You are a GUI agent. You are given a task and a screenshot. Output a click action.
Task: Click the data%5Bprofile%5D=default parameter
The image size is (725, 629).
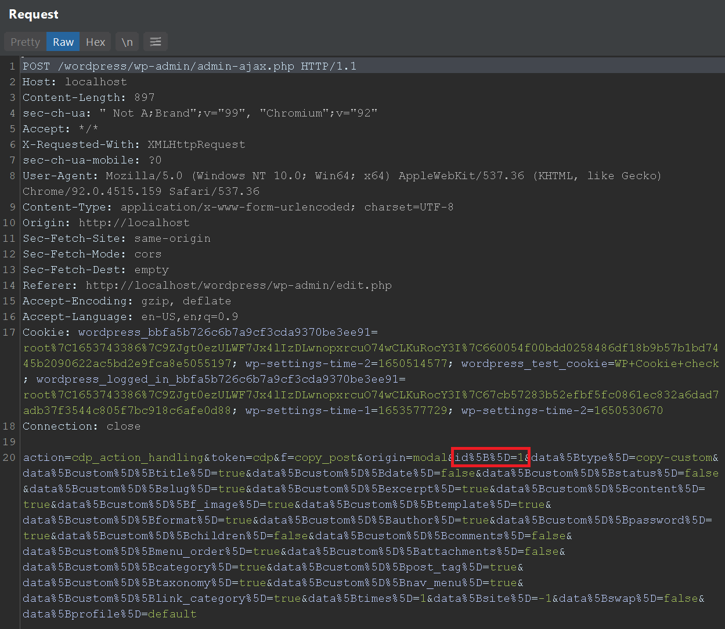pos(109,614)
